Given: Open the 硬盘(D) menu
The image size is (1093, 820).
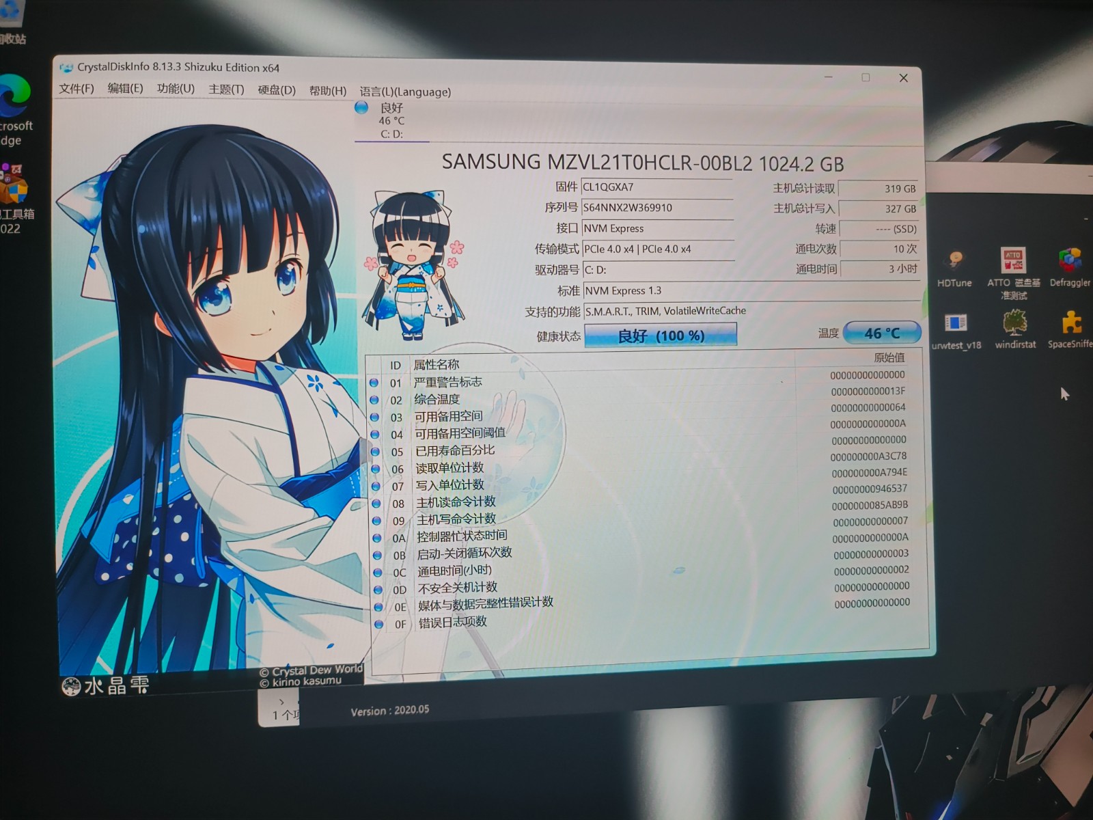Looking at the screenshot, I should click(x=277, y=90).
